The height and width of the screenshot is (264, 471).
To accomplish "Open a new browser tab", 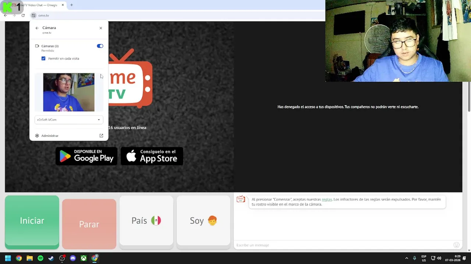I will click(x=71, y=5).
